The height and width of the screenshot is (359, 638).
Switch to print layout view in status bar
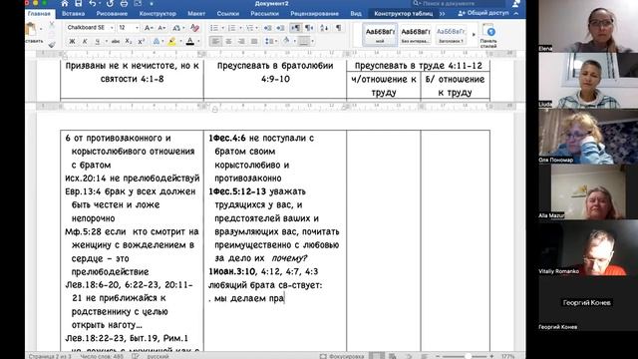(x=377, y=356)
